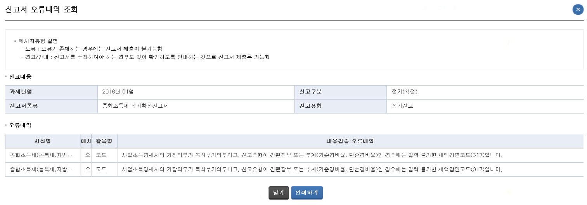The image size is (587, 205).
Task: Click the first row's 코드 item cell
Action: click(x=101, y=155)
